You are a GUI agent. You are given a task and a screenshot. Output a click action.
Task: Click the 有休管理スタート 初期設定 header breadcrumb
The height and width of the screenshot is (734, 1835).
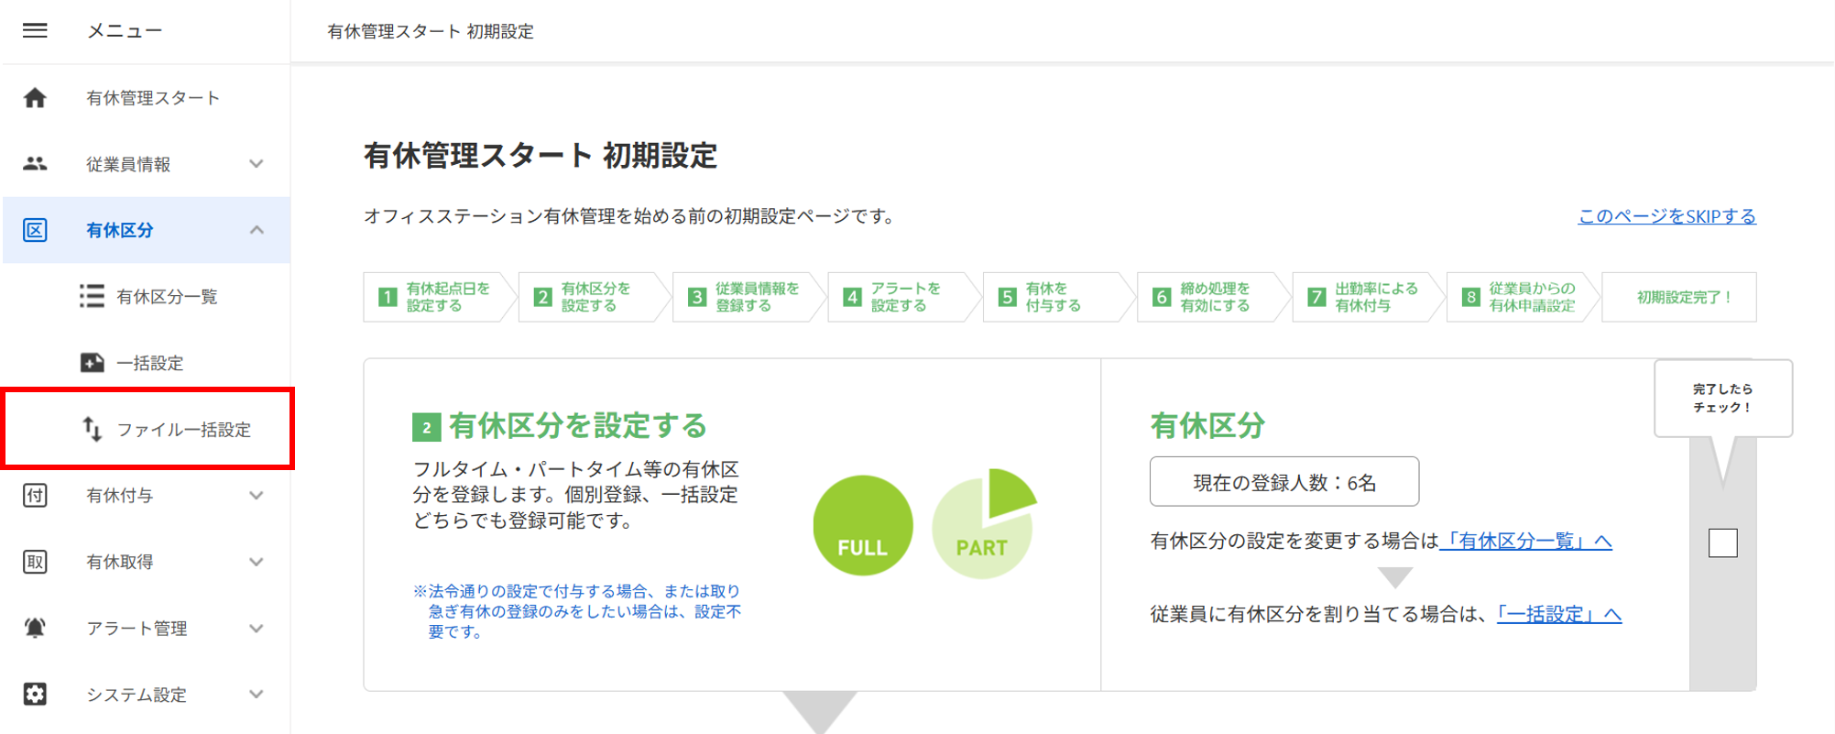[x=431, y=31]
